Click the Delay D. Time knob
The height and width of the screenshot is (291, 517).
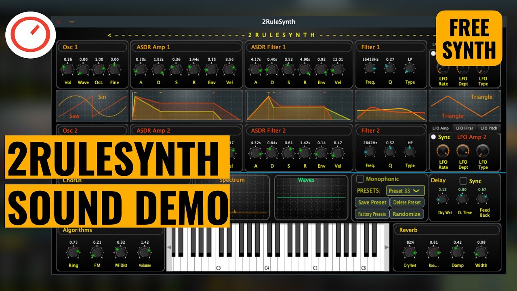(x=462, y=199)
